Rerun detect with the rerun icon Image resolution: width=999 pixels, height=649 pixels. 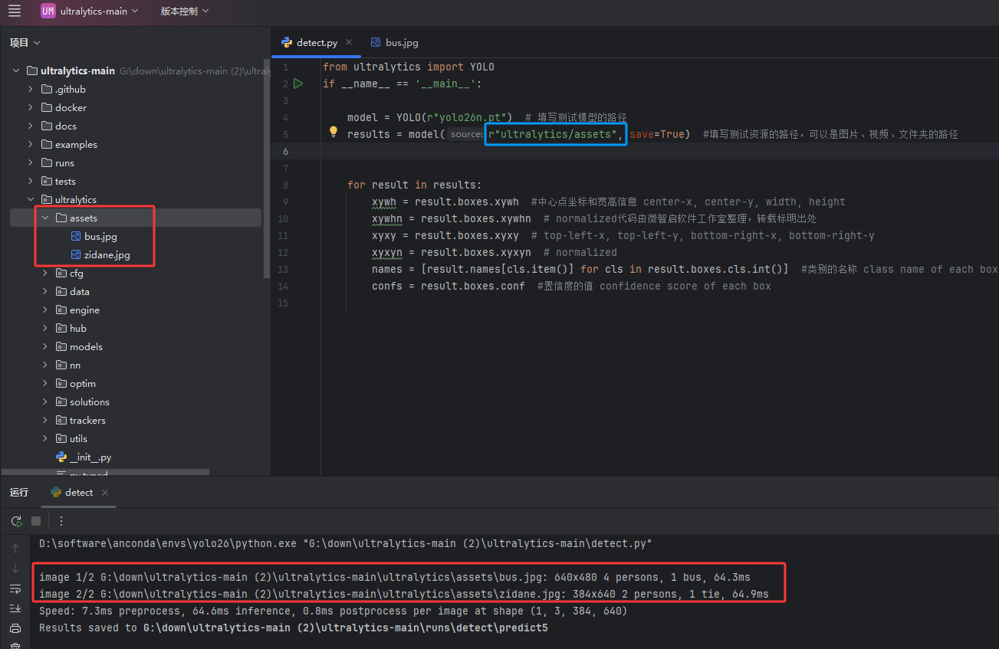[16, 521]
